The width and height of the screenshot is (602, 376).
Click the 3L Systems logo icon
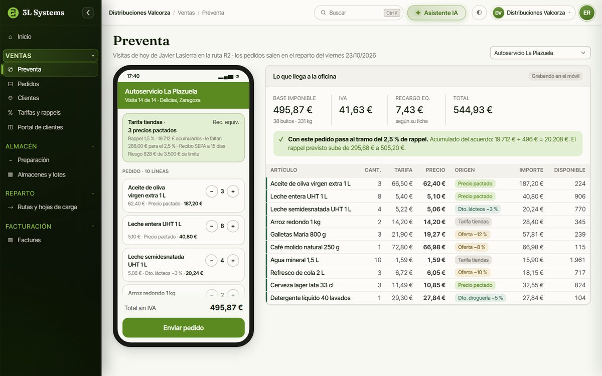(13, 13)
